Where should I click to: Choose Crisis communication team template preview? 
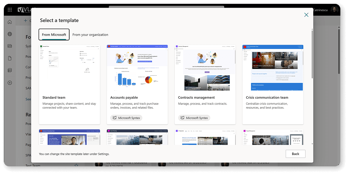point(273,68)
